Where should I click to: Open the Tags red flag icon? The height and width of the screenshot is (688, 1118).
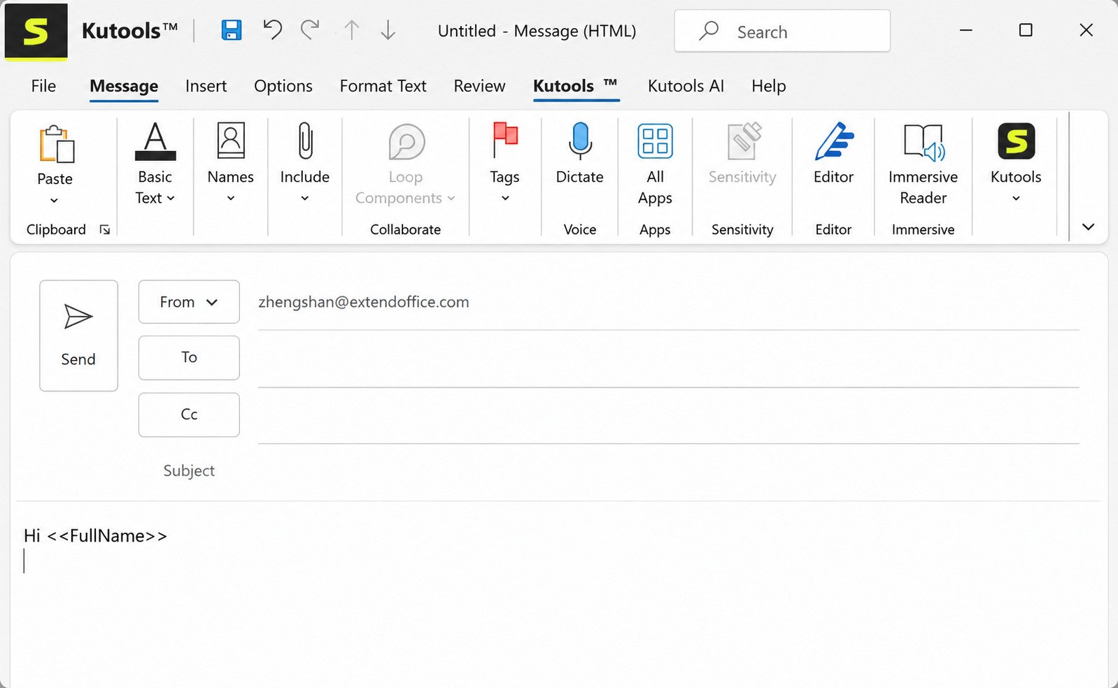[x=504, y=141]
